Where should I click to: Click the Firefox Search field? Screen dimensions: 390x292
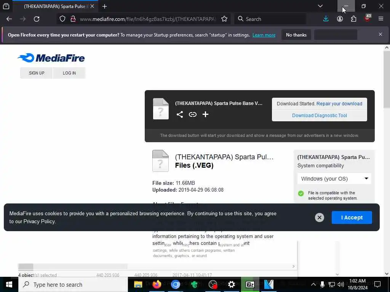tap(270, 19)
